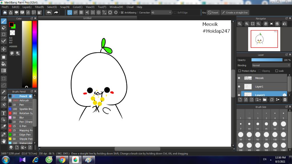
Task: Enable the Soft Edge checkbox
Action: [x=175, y=13]
